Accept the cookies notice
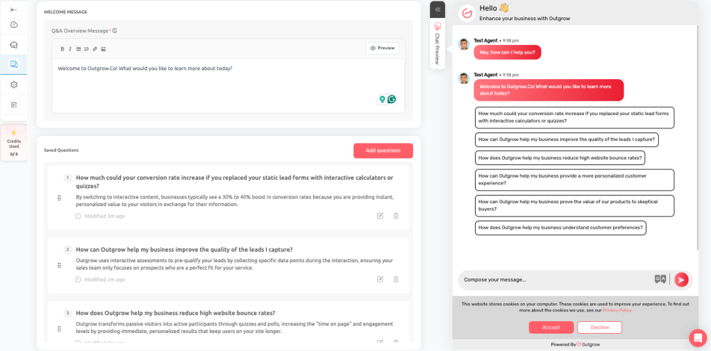This screenshot has height=351, width=711. (x=551, y=327)
